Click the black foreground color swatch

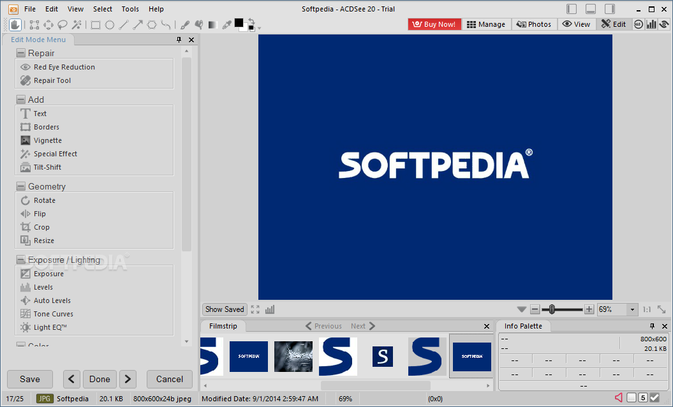point(239,23)
